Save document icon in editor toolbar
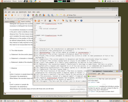Viewport: 128px width, 102px height. 45,21
